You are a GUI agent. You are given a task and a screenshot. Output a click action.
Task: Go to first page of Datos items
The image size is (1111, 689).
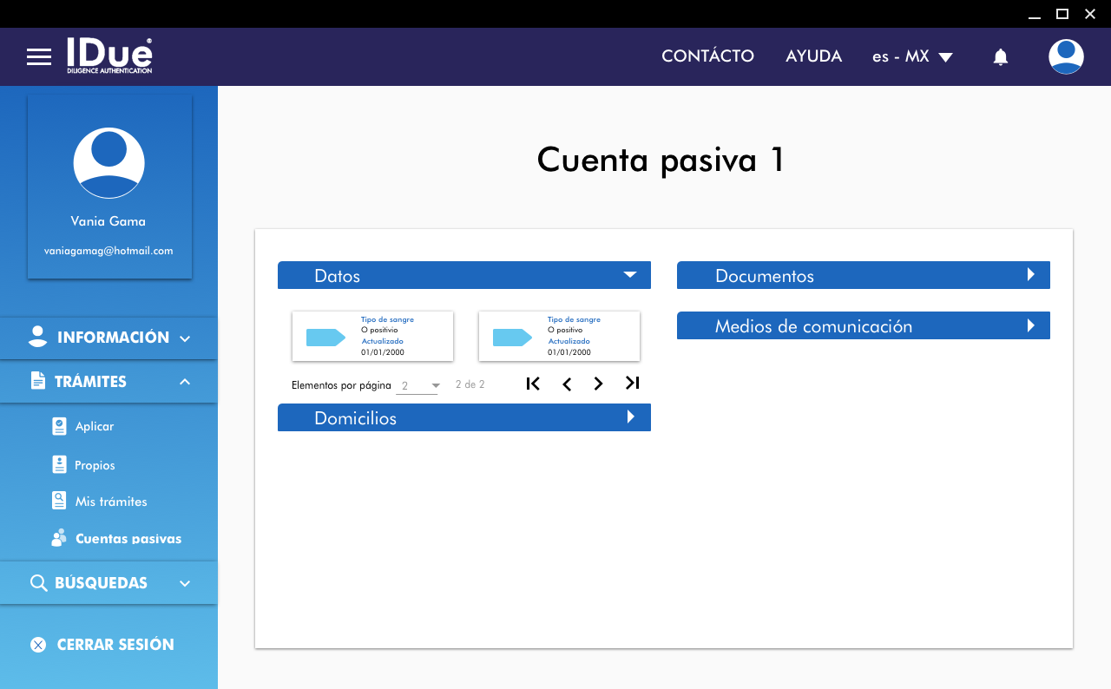click(533, 384)
